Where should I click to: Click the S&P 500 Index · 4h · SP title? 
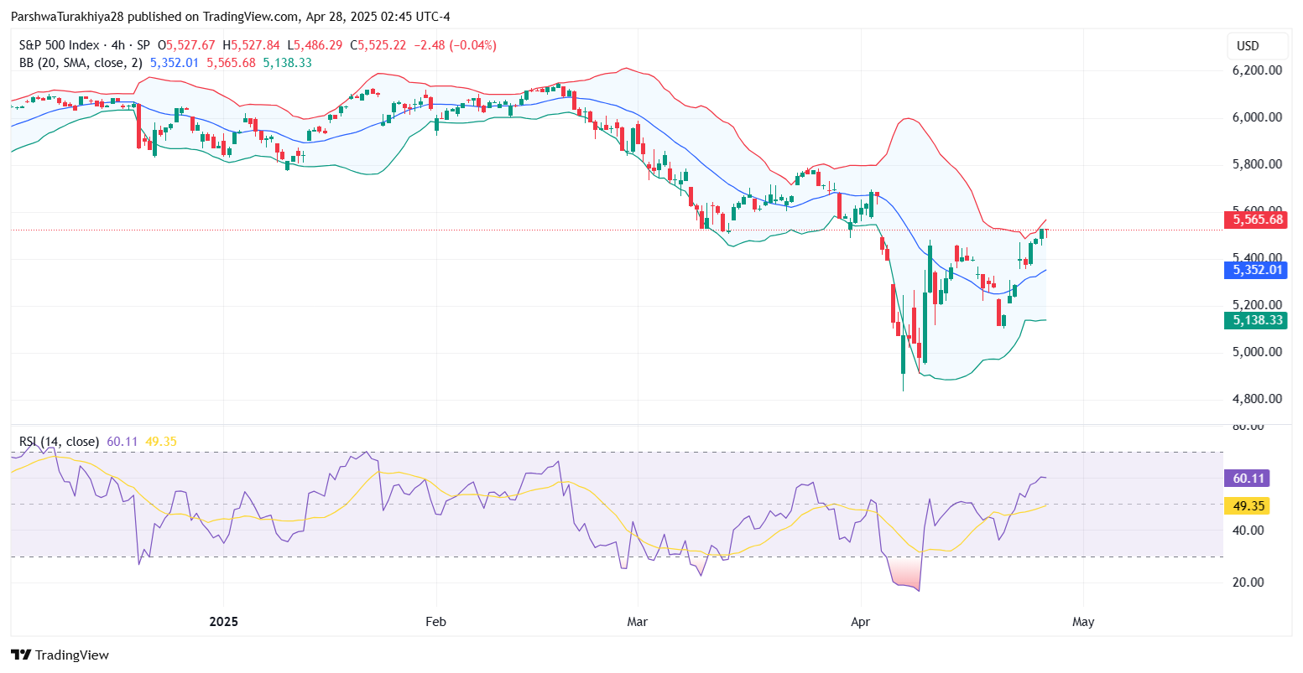85,45
